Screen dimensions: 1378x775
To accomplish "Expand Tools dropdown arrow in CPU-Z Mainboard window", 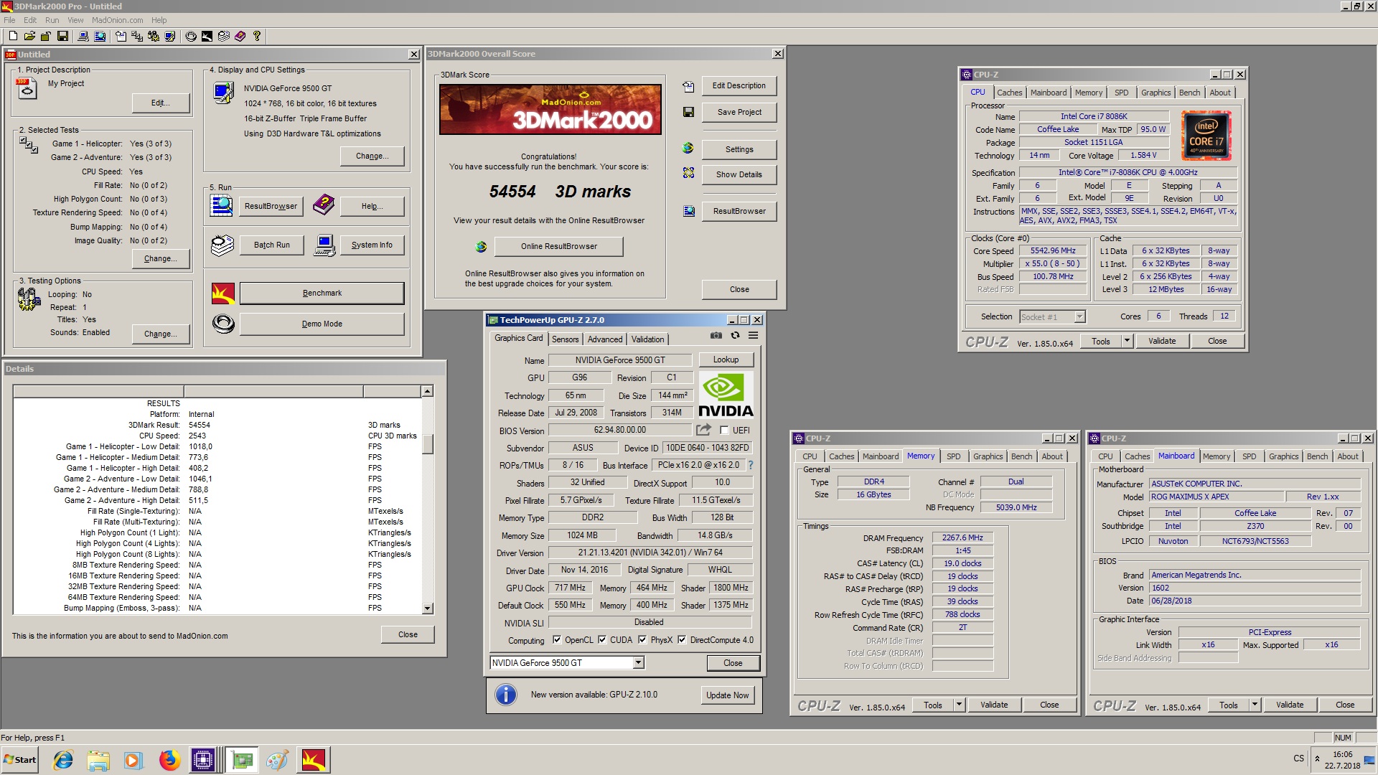I will click(1255, 705).
